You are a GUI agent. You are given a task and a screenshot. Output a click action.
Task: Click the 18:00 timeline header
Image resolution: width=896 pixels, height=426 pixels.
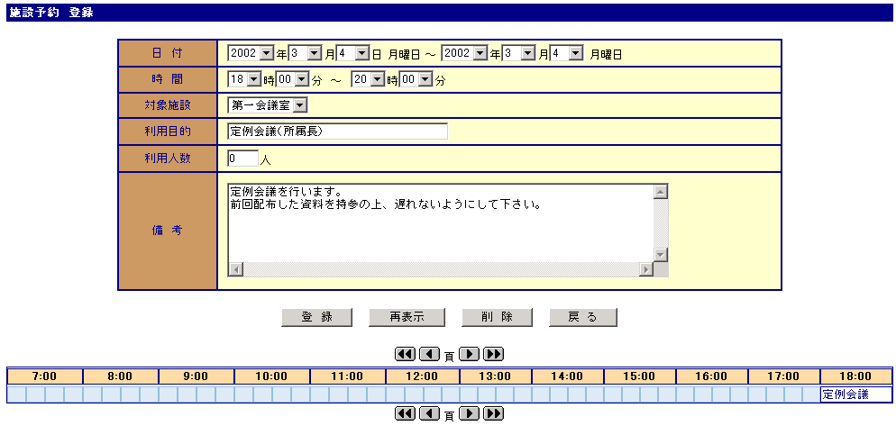pyautogui.click(x=856, y=376)
